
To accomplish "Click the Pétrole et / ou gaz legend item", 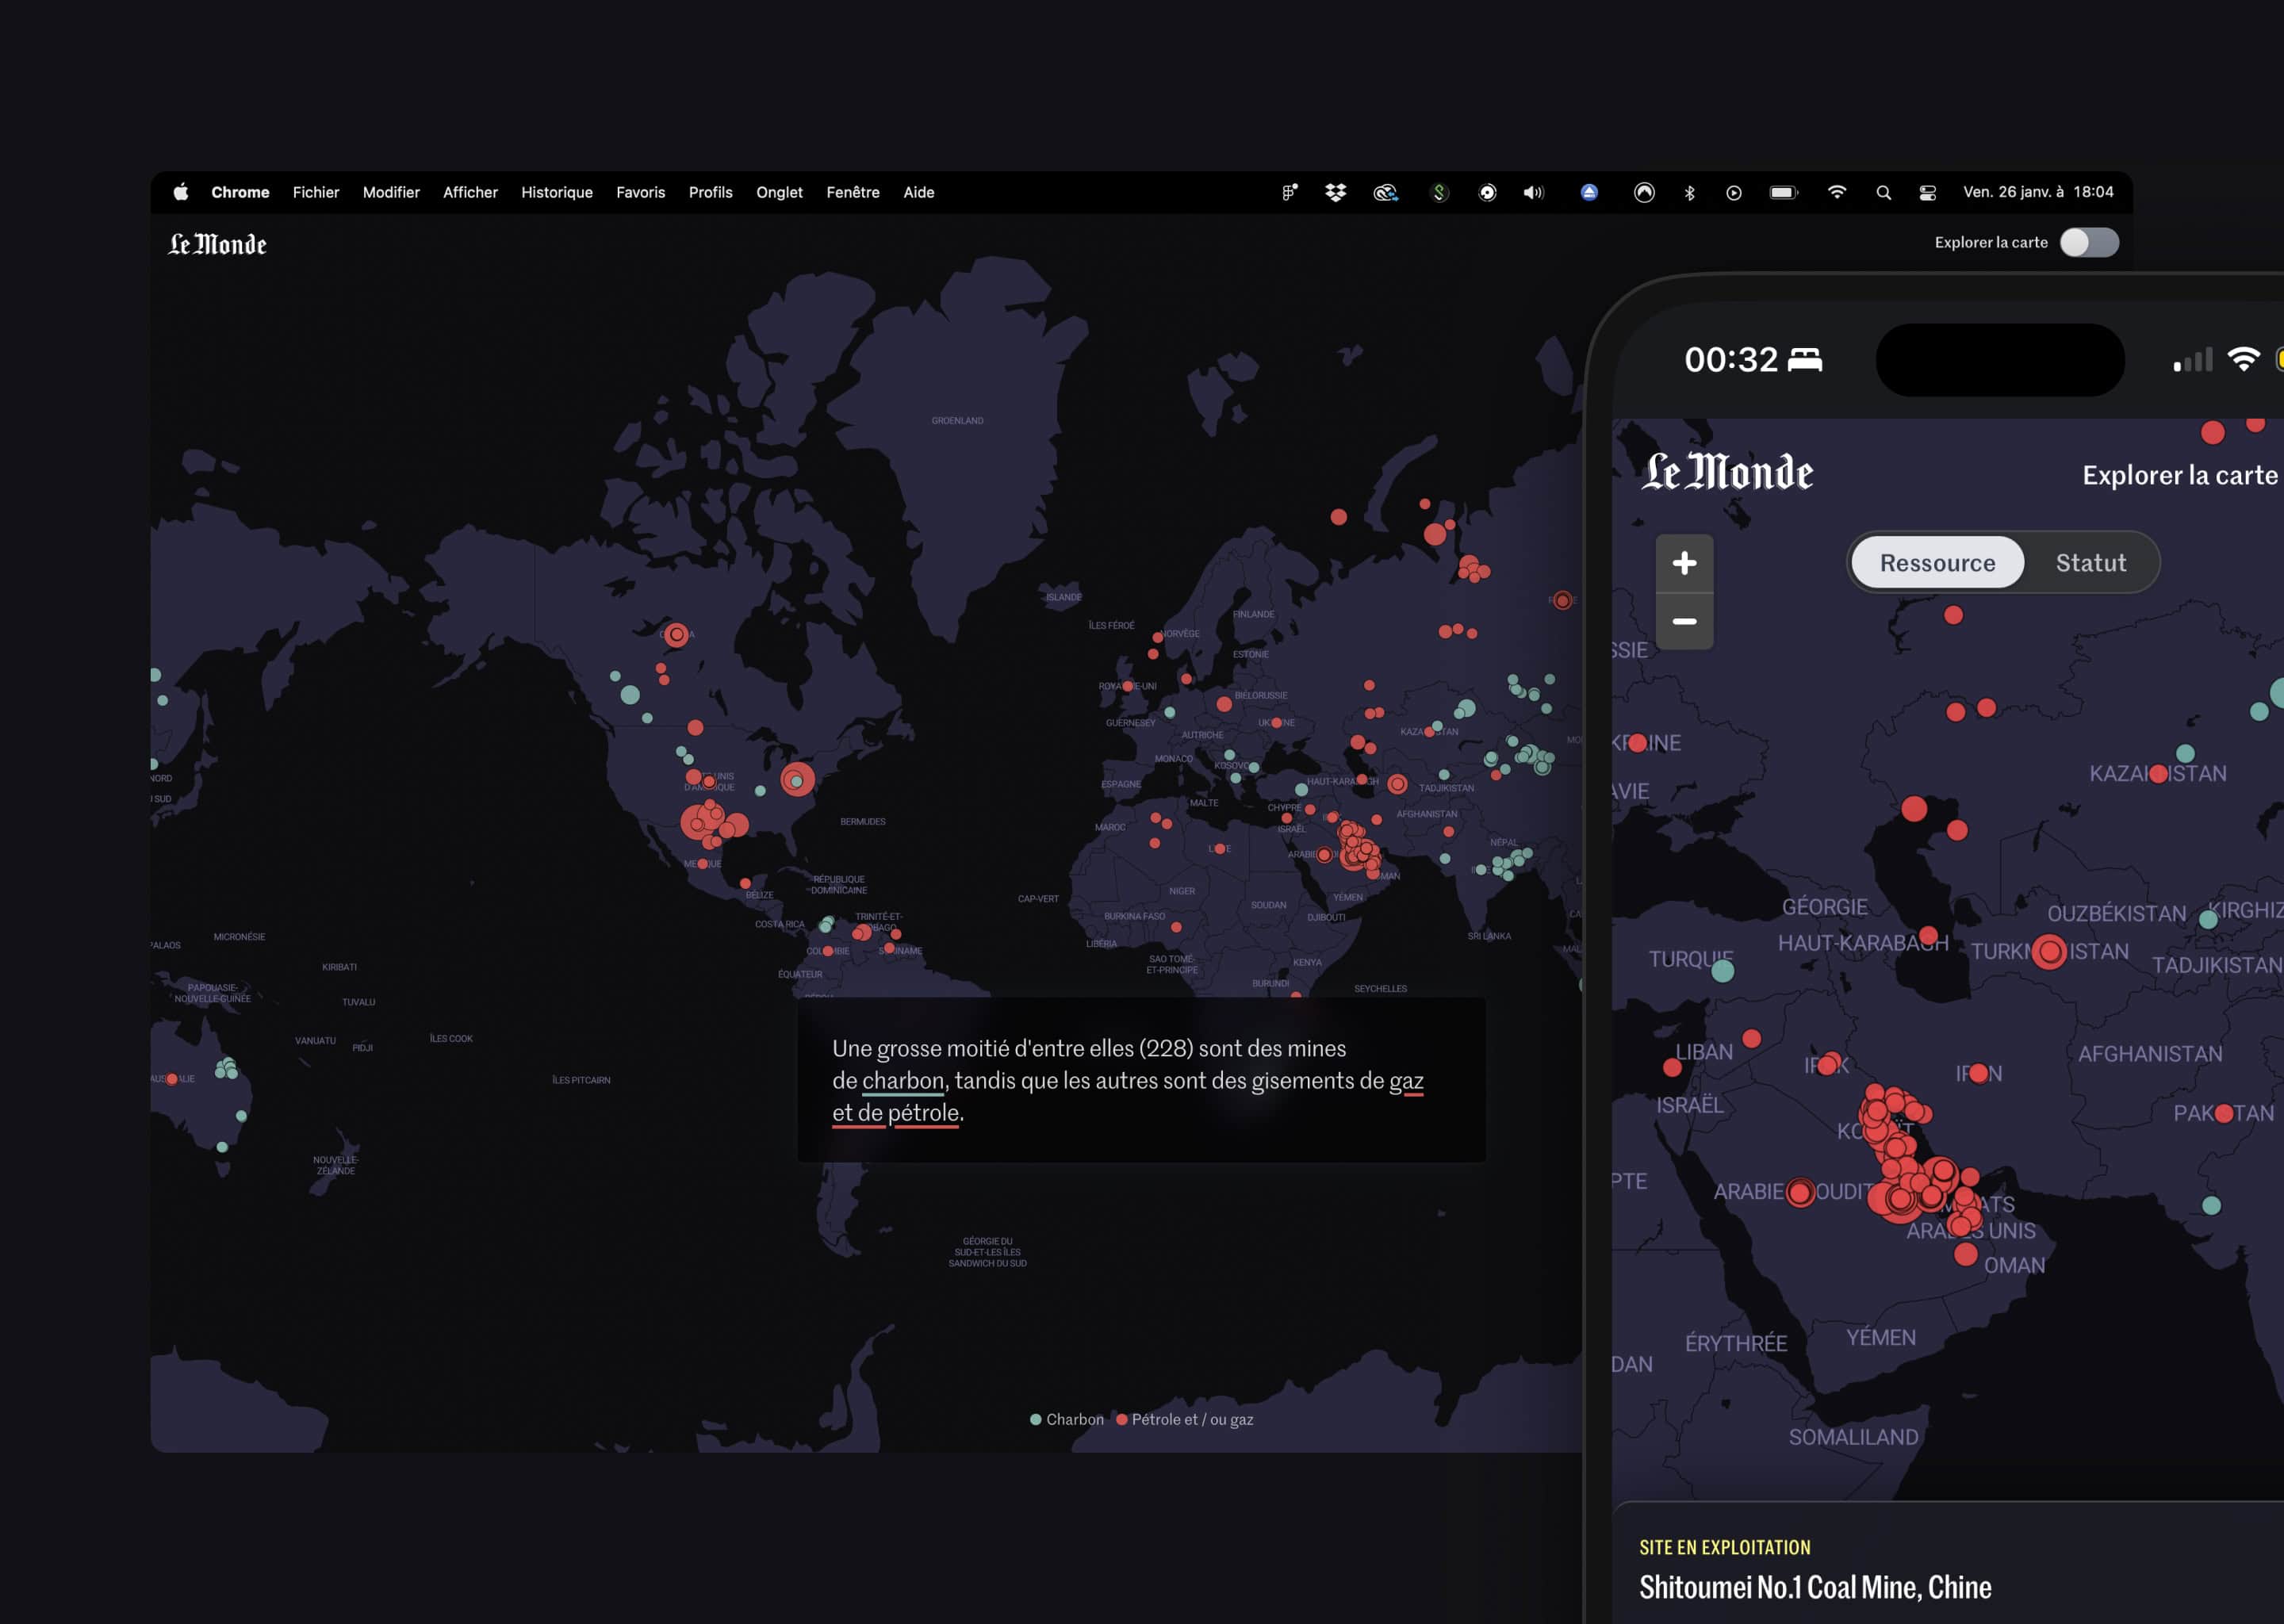I will pos(1185,1419).
